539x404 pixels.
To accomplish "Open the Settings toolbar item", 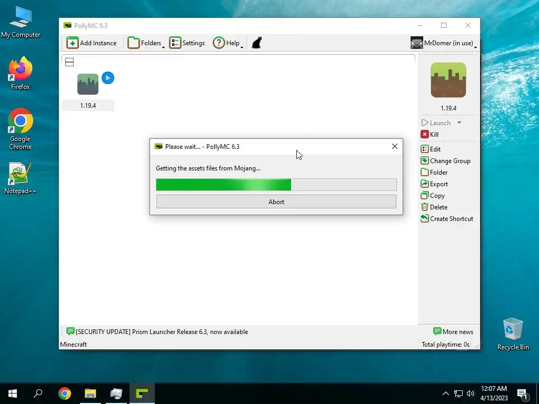I will pyautogui.click(x=187, y=43).
